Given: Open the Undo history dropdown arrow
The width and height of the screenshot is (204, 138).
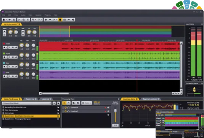Looking at the screenshot, I should pos(35,20).
